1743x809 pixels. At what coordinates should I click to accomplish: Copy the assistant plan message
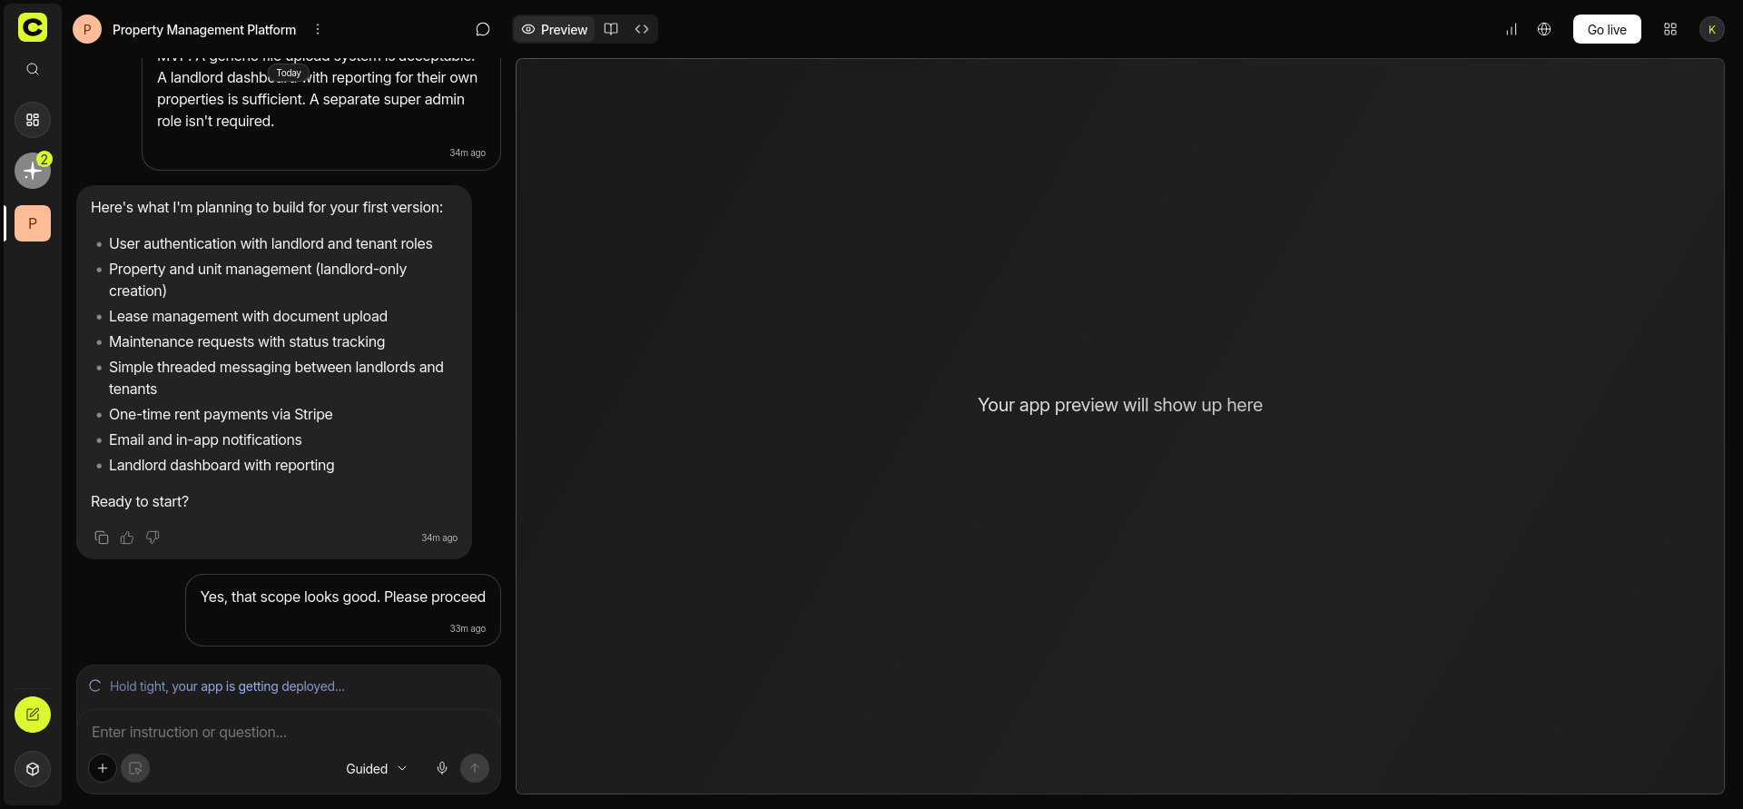[102, 538]
